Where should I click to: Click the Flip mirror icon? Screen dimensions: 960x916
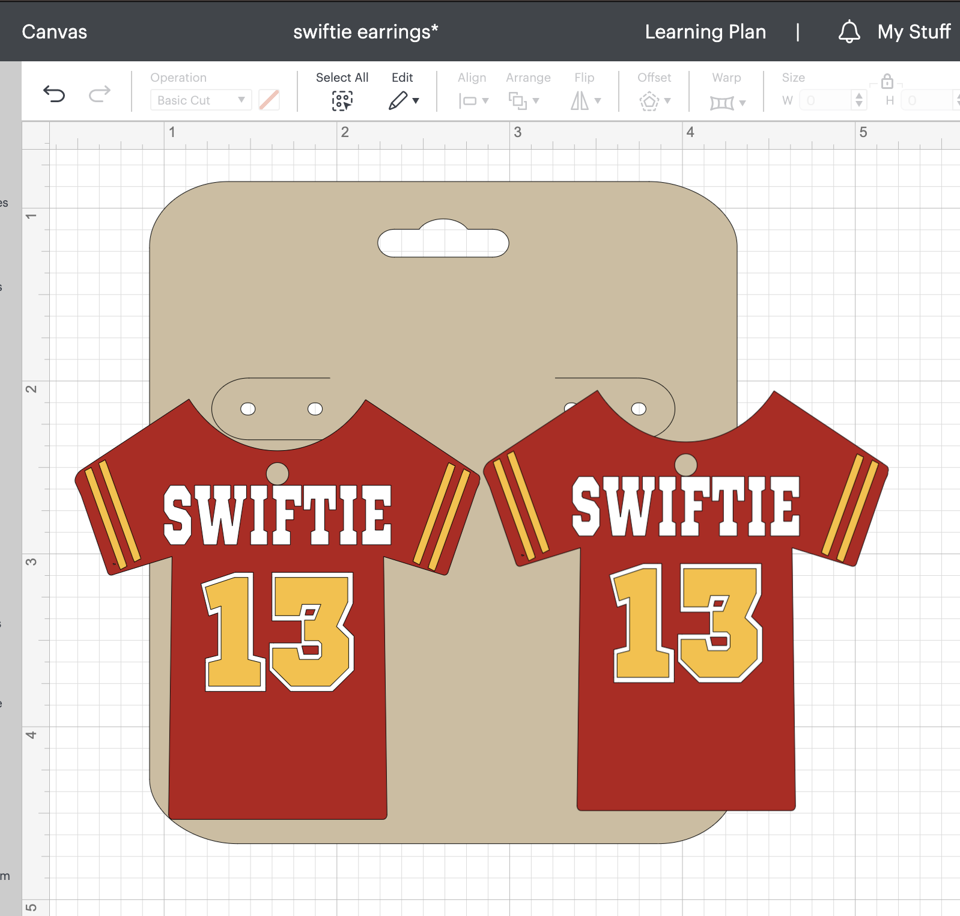[580, 100]
